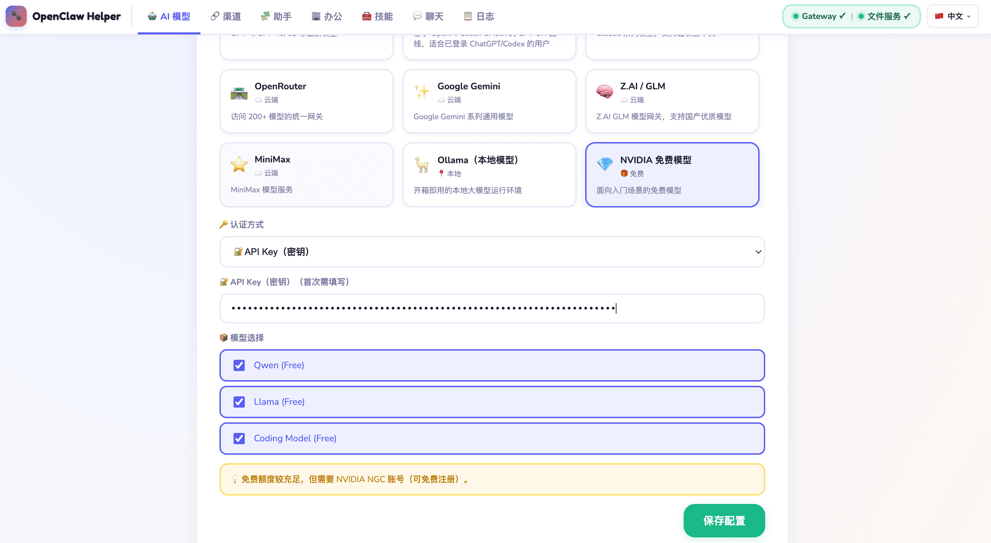Click the Gateway status indicator

point(819,16)
